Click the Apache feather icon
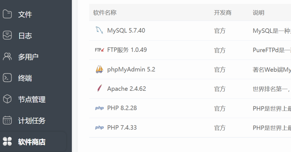 coord(99,88)
